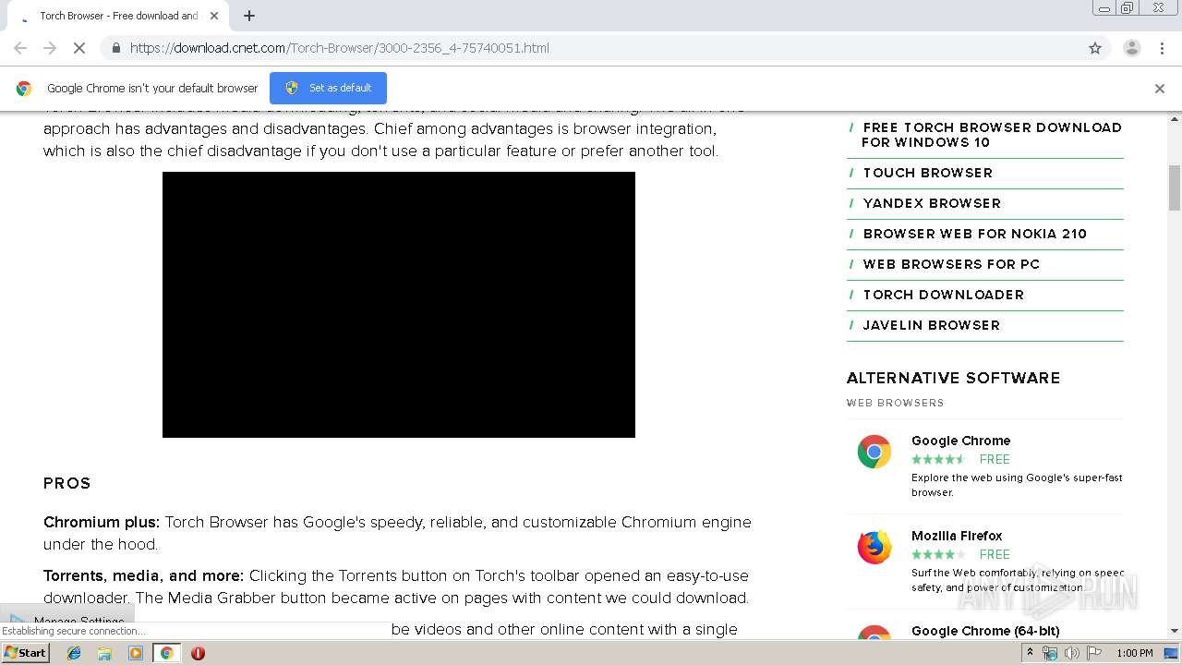1182x665 pixels.
Task: Open Web Browsers for PC link
Action: click(951, 264)
